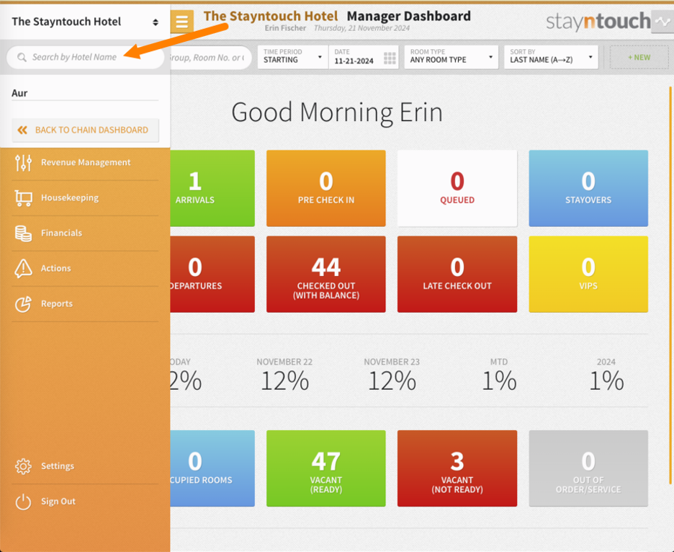Image resolution: width=674 pixels, height=552 pixels.
Task: Click the dashboard vertical scrollbar
Action: [x=670, y=285]
